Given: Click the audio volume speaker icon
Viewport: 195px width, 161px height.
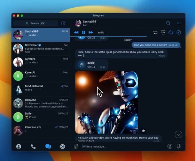Looking at the screenshot, I should tap(171, 32).
